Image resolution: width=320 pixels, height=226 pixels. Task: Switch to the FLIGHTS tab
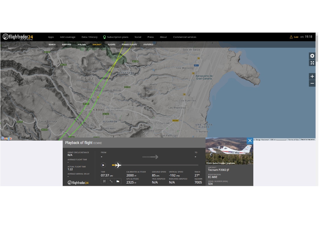(x=112, y=44)
